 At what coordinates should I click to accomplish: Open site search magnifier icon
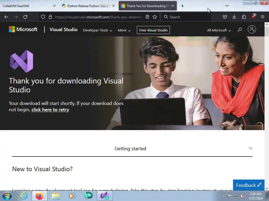coord(240,30)
